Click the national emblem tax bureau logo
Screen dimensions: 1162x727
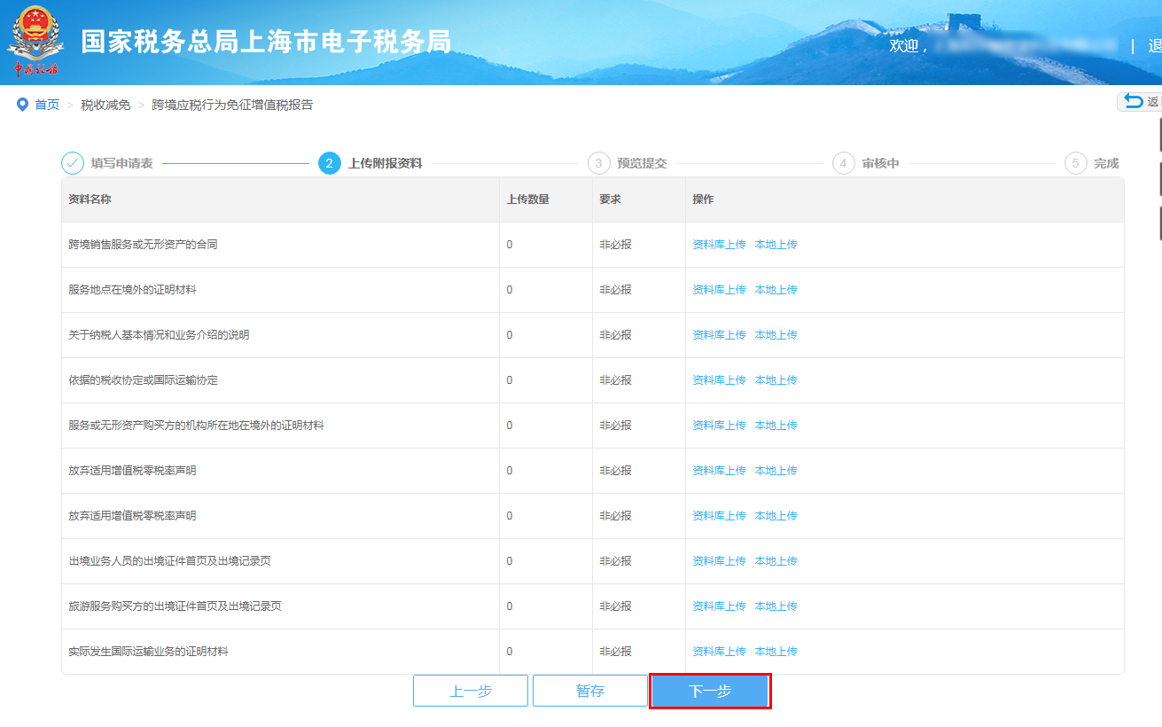click(34, 36)
